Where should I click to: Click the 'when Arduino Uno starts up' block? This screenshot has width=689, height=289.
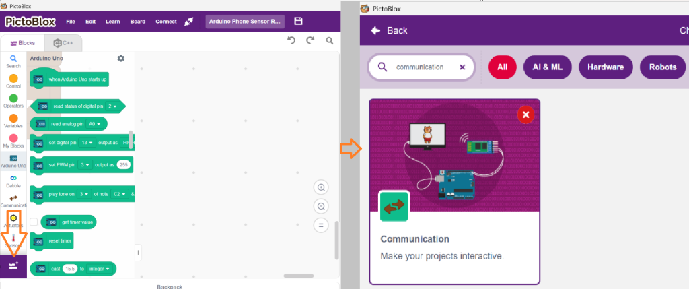coord(69,79)
